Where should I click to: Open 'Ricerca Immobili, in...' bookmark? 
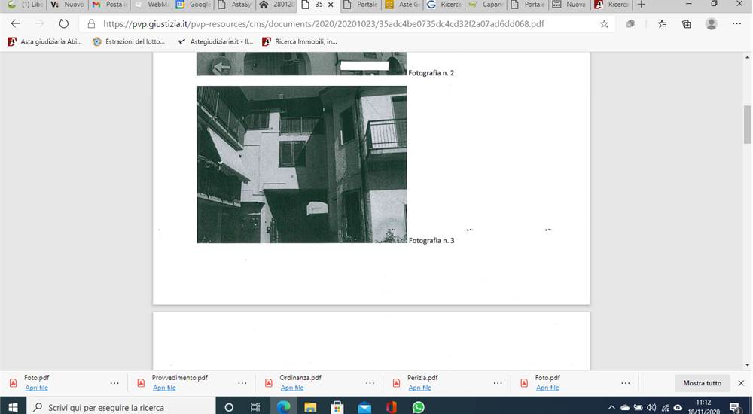(300, 42)
